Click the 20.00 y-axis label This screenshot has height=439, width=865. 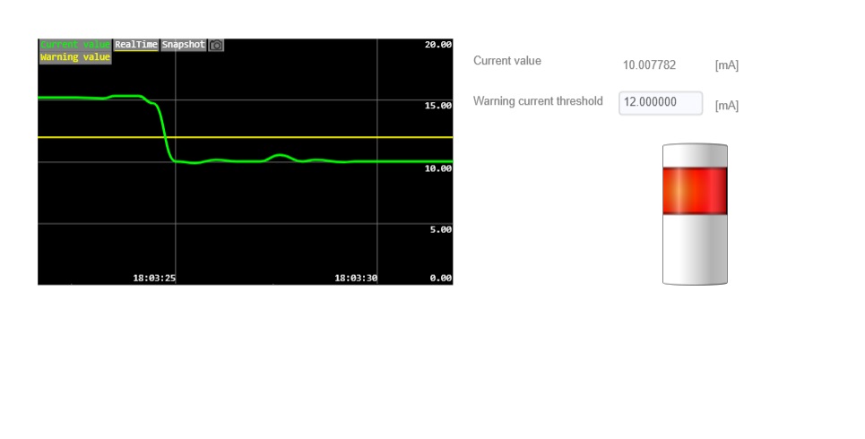click(438, 45)
